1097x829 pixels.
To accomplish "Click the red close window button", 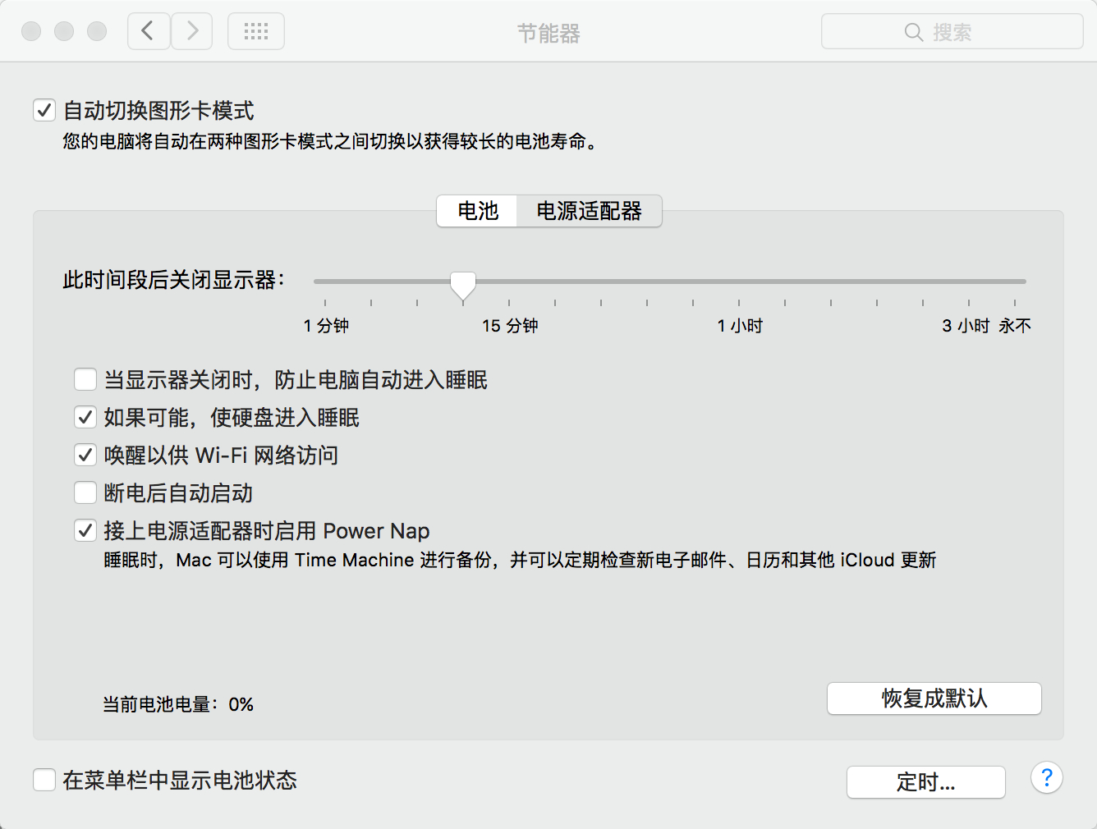I will (x=31, y=31).
